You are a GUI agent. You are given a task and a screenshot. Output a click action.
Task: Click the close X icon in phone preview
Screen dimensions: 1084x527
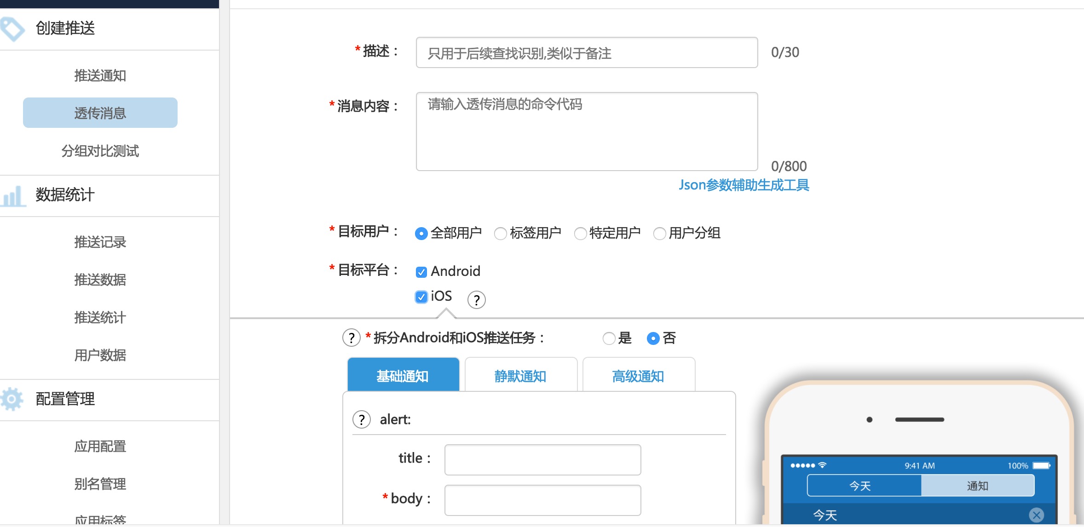(1036, 515)
